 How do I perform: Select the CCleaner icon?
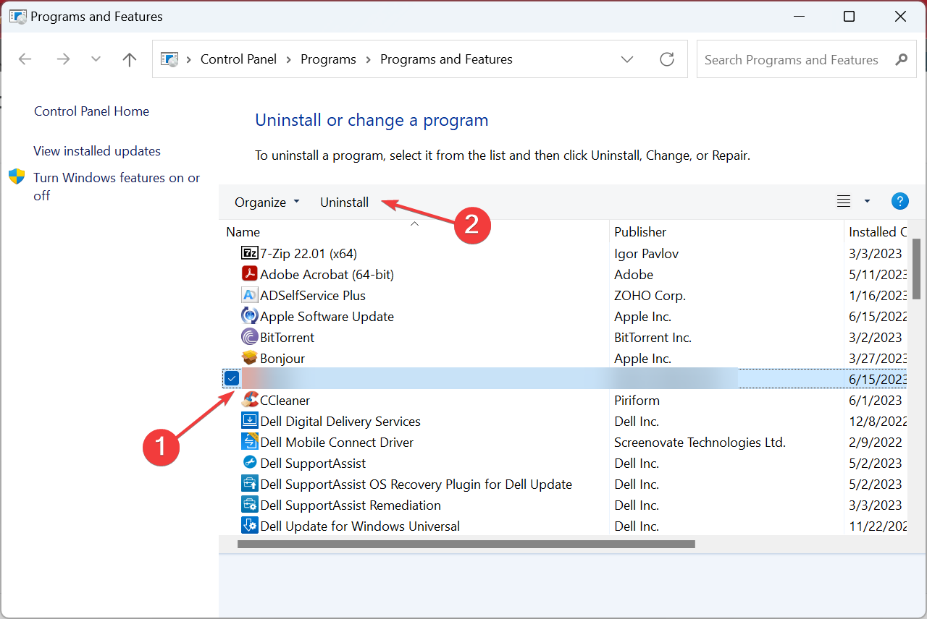pos(251,400)
